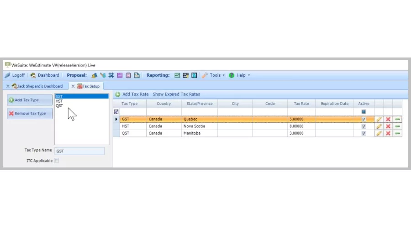Open the green chart Reporting icon
Image resolution: width=411 pixels, height=251 pixels.
pos(177,75)
